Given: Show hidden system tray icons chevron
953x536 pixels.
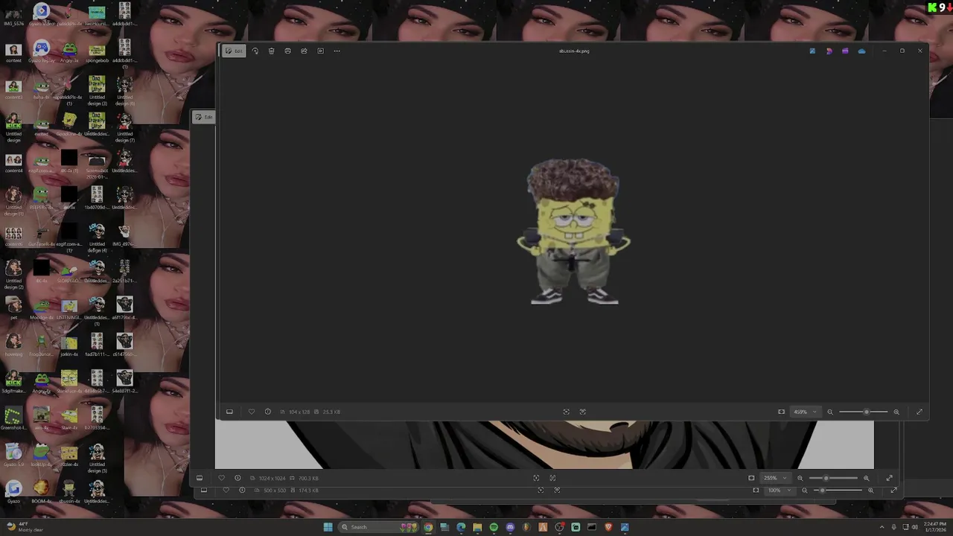Looking at the screenshot, I should pyautogui.click(x=882, y=527).
